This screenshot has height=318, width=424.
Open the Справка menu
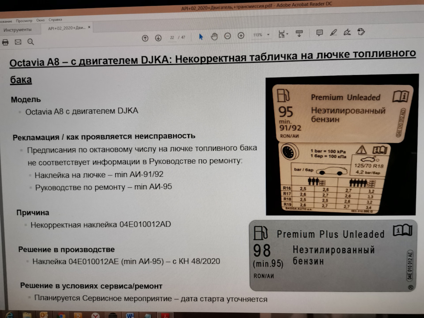(55, 19)
